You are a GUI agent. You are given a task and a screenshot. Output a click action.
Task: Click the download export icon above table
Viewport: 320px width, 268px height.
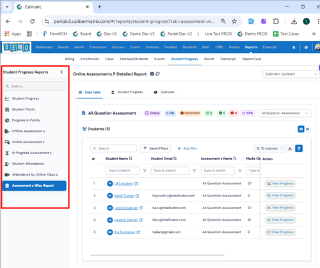(x=290, y=148)
